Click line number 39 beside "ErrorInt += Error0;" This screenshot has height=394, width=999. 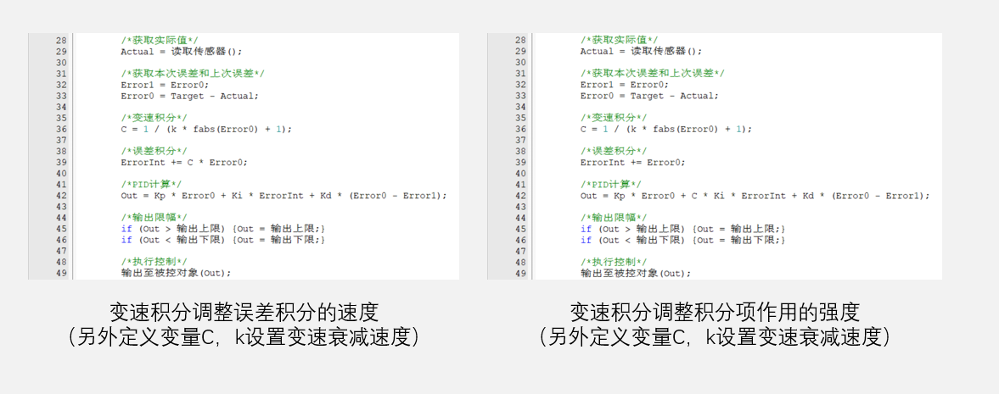tap(520, 163)
